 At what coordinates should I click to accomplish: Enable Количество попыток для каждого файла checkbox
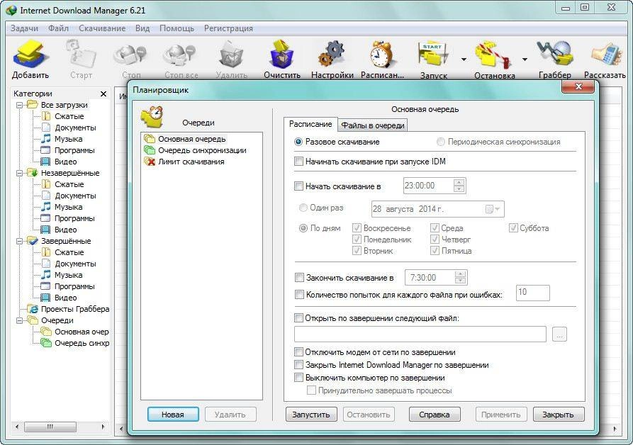(x=299, y=295)
